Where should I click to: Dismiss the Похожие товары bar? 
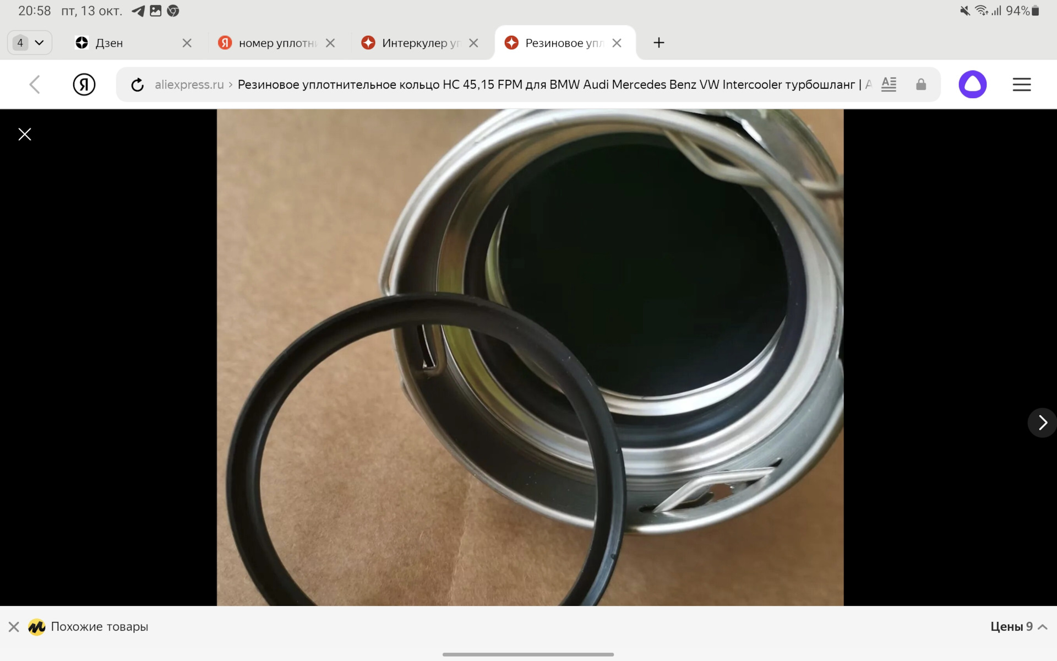pyautogui.click(x=14, y=627)
